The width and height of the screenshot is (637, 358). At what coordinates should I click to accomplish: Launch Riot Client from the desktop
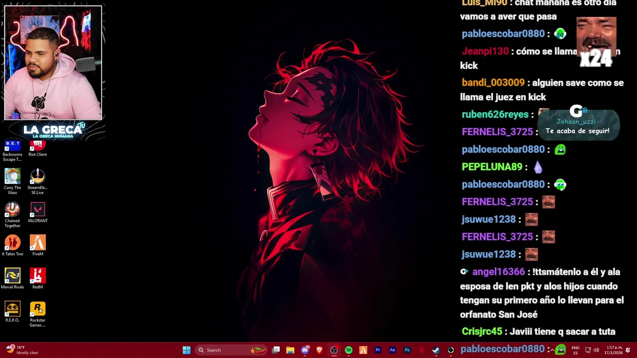point(37,149)
